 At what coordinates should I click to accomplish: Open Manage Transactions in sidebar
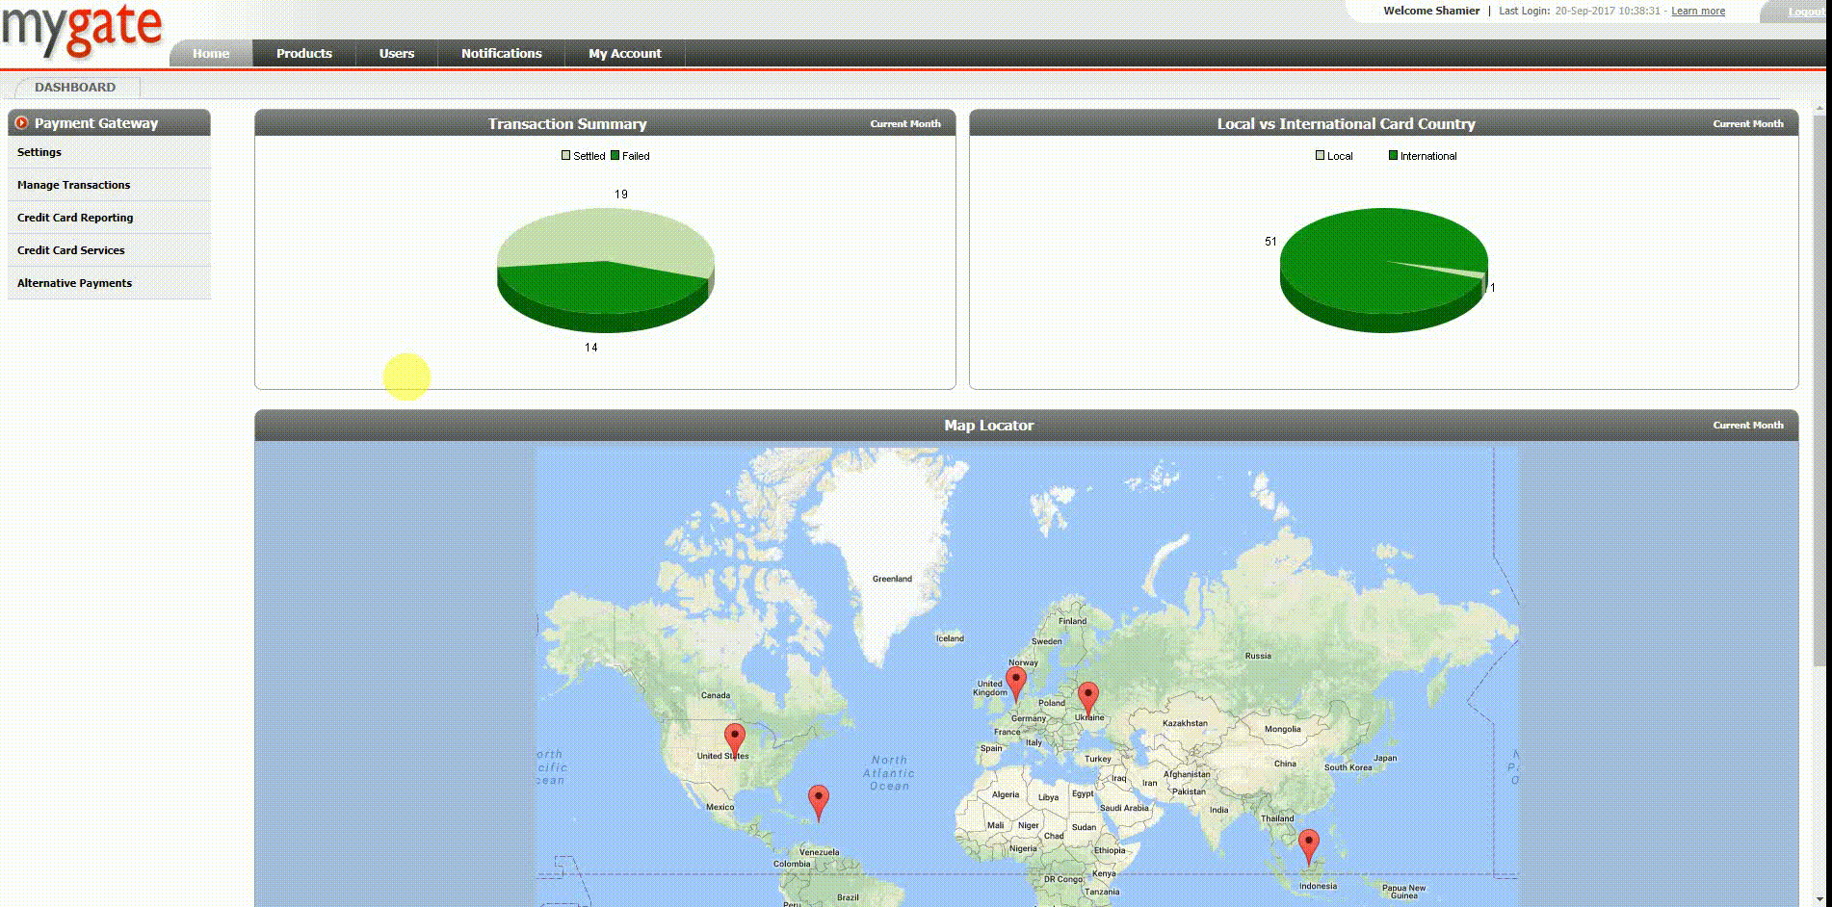[x=73, y=185]
